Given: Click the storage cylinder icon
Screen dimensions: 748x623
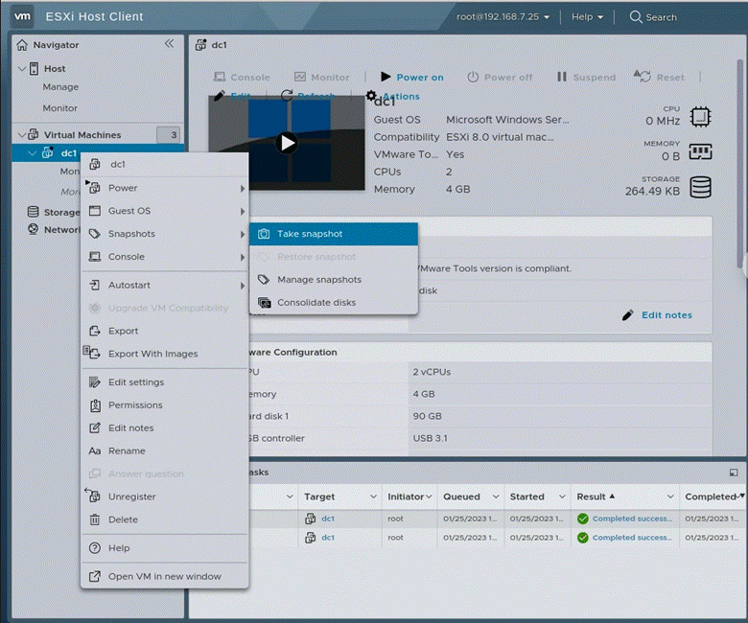Looking at the screenshot, I should [x=700, y=187].
